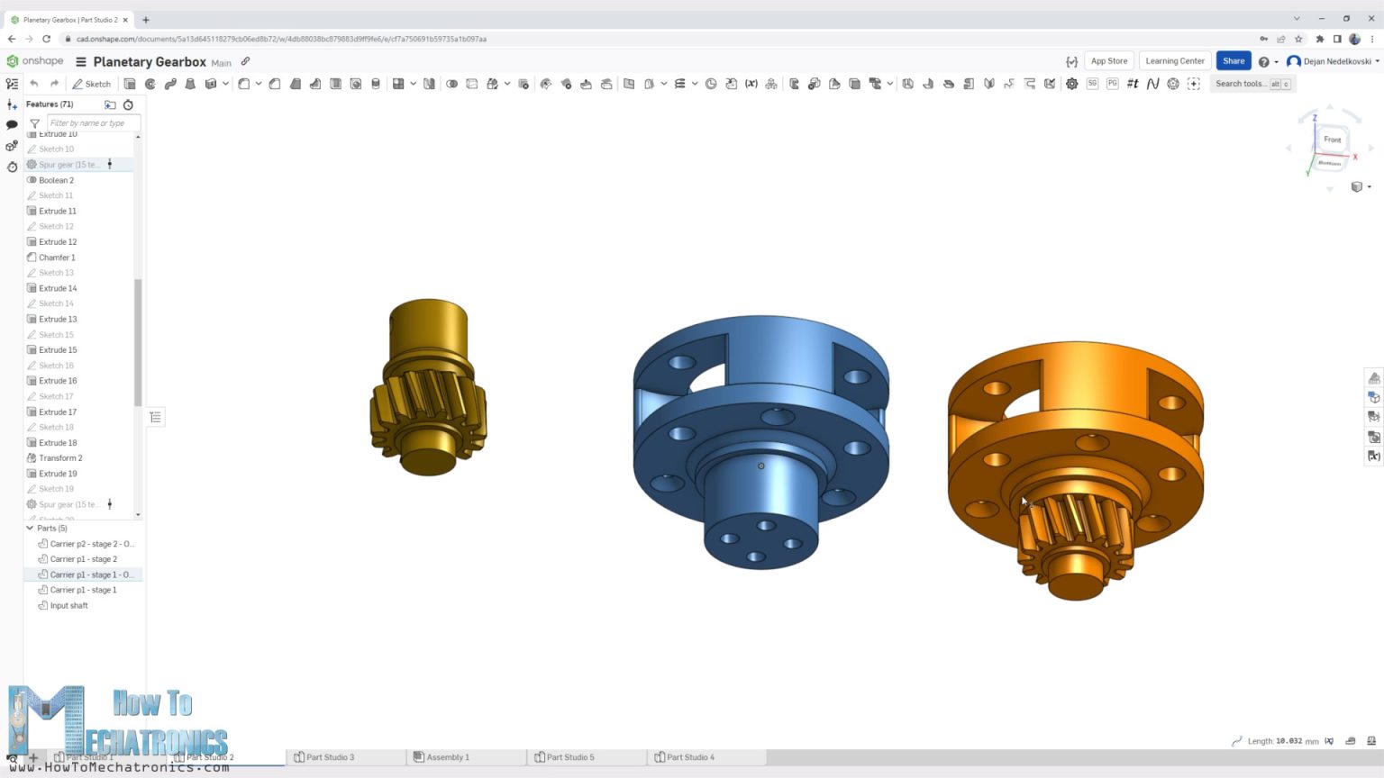Viewport: 1384px width, 778px height.
Task: Open the Learning Center
Action: click(x=1174, y=60)
